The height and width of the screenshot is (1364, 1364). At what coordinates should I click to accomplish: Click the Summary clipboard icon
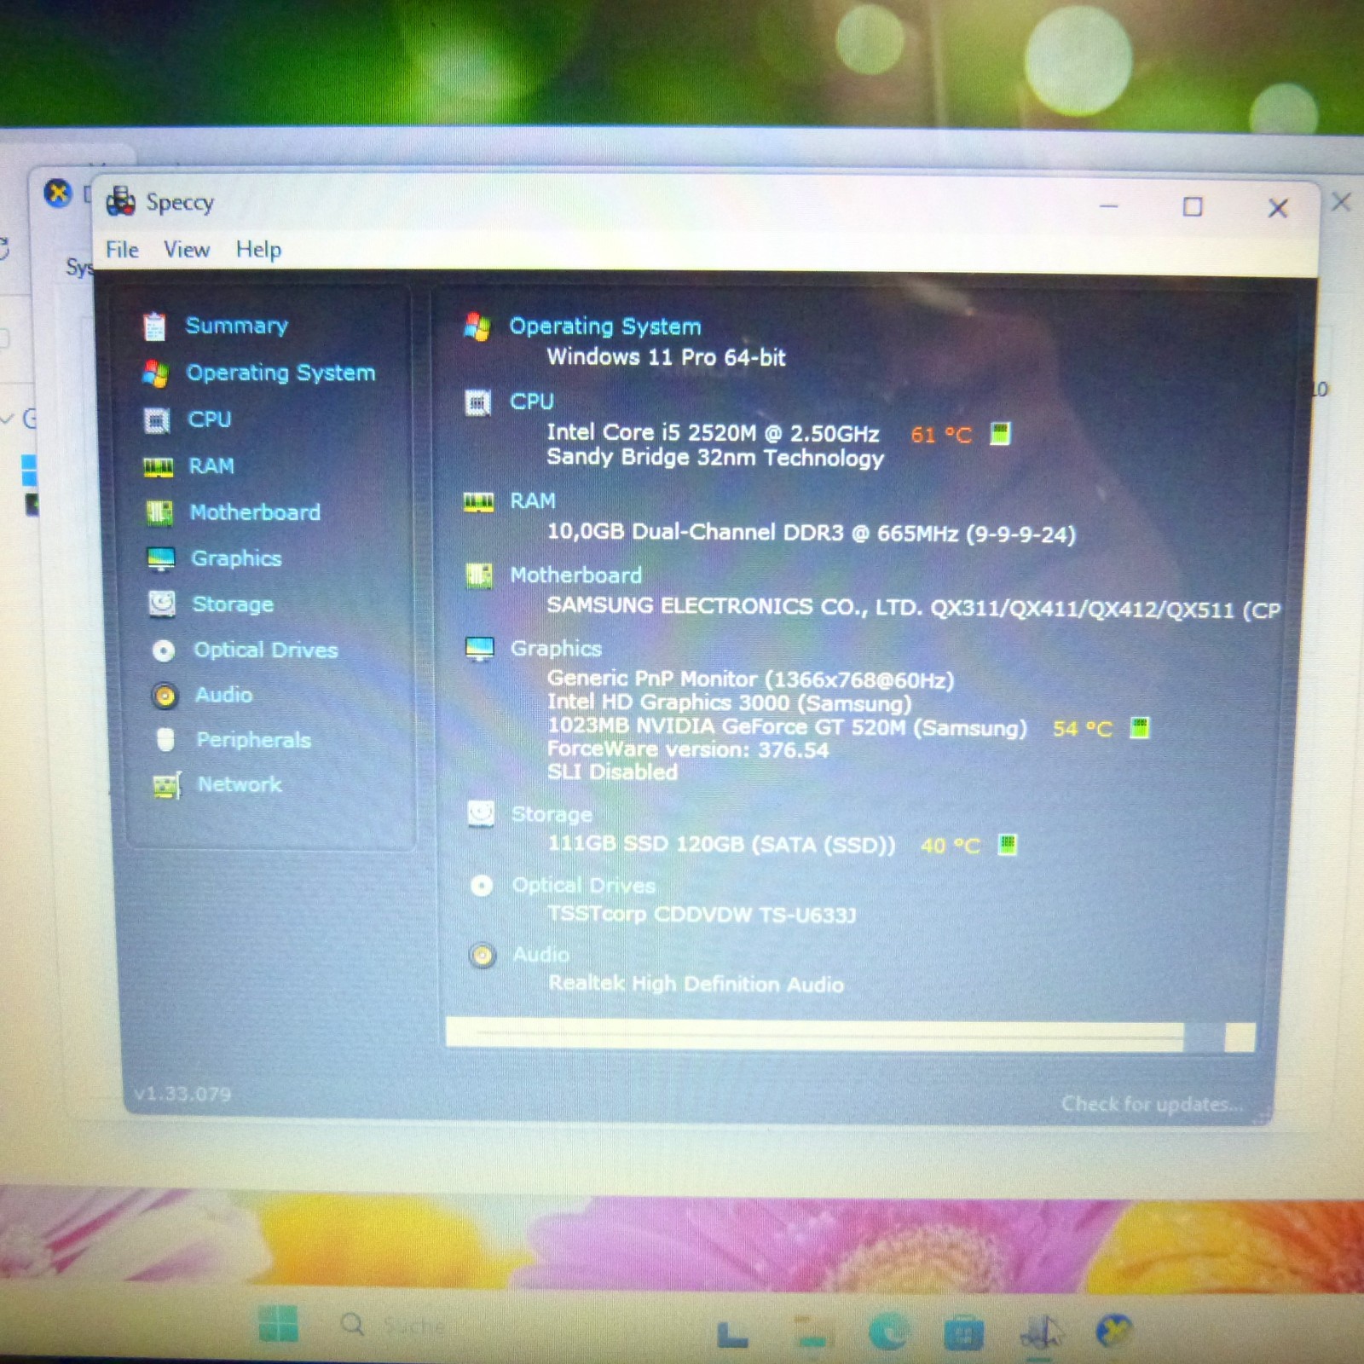pyautogui.click(x=154, y=326)
